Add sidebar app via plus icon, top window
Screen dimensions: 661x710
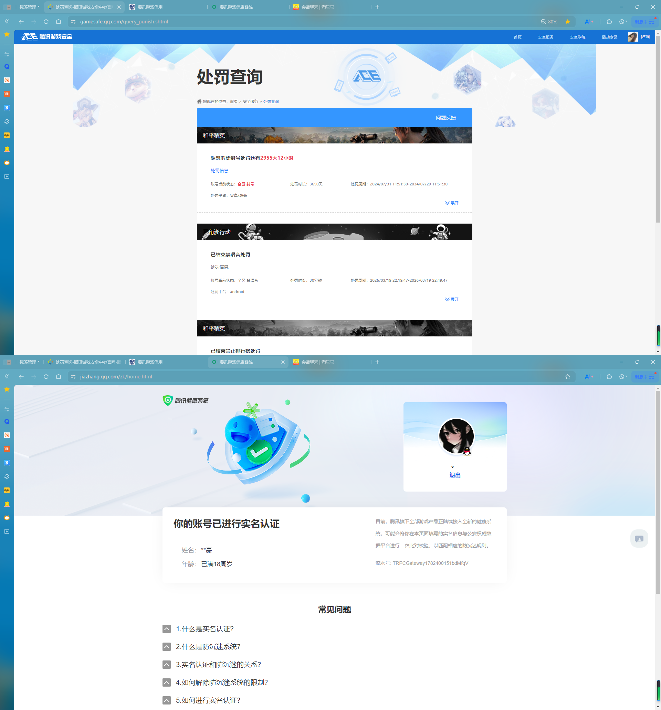[7, 176]
